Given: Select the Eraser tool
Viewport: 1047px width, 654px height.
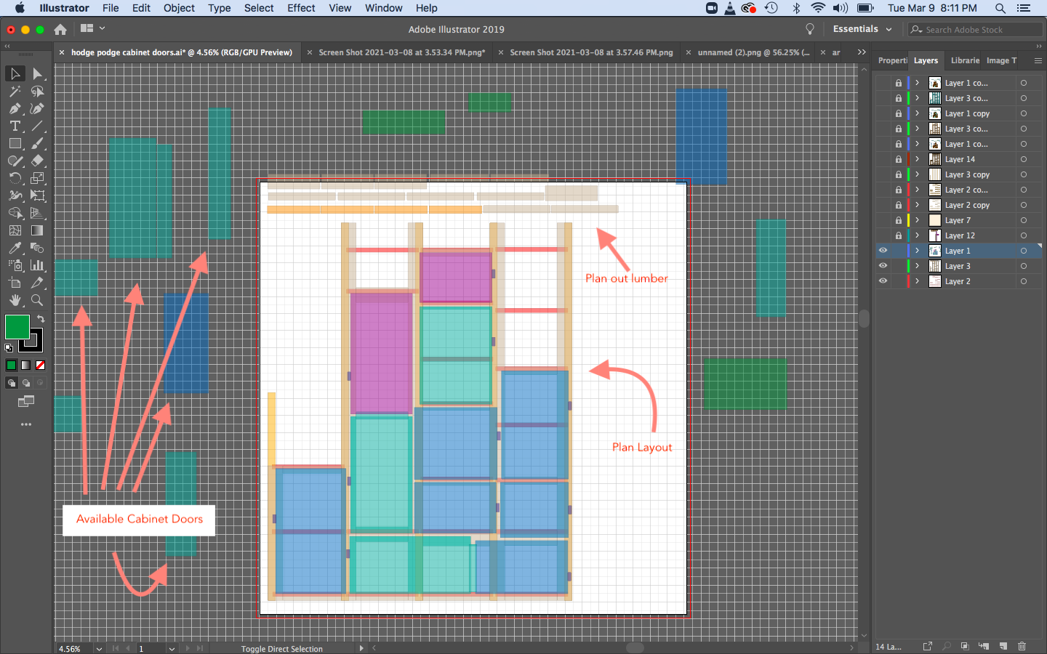Looking at the screenshot, I should [x=38, y=161].
